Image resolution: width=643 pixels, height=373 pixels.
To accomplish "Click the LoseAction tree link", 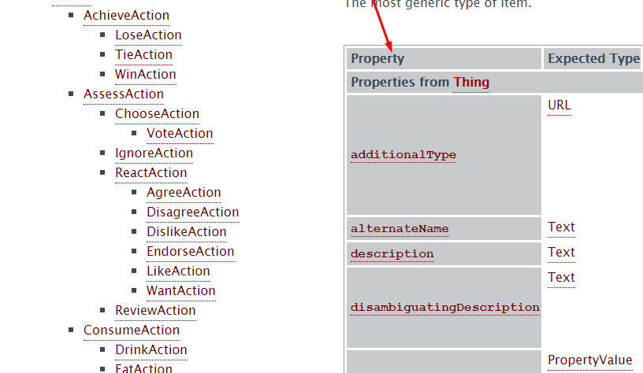I will pyautogui.click(x=148, y=35).
